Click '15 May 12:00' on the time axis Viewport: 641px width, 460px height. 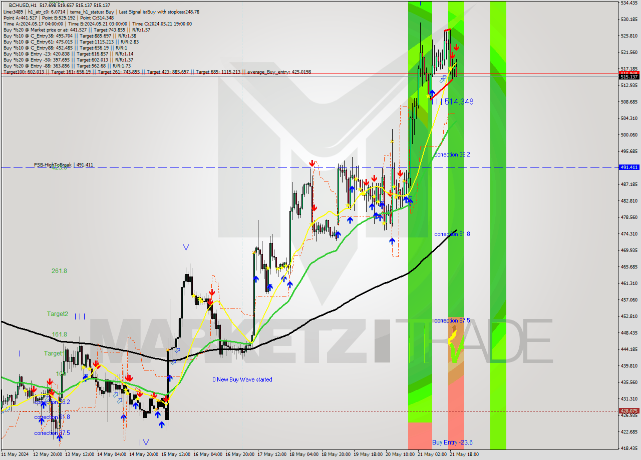pos(176,454)
